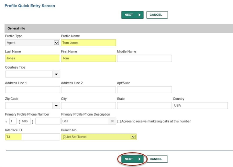
Task: Click the circled bottom NEXT button
Action: click(x=132, y=159)
